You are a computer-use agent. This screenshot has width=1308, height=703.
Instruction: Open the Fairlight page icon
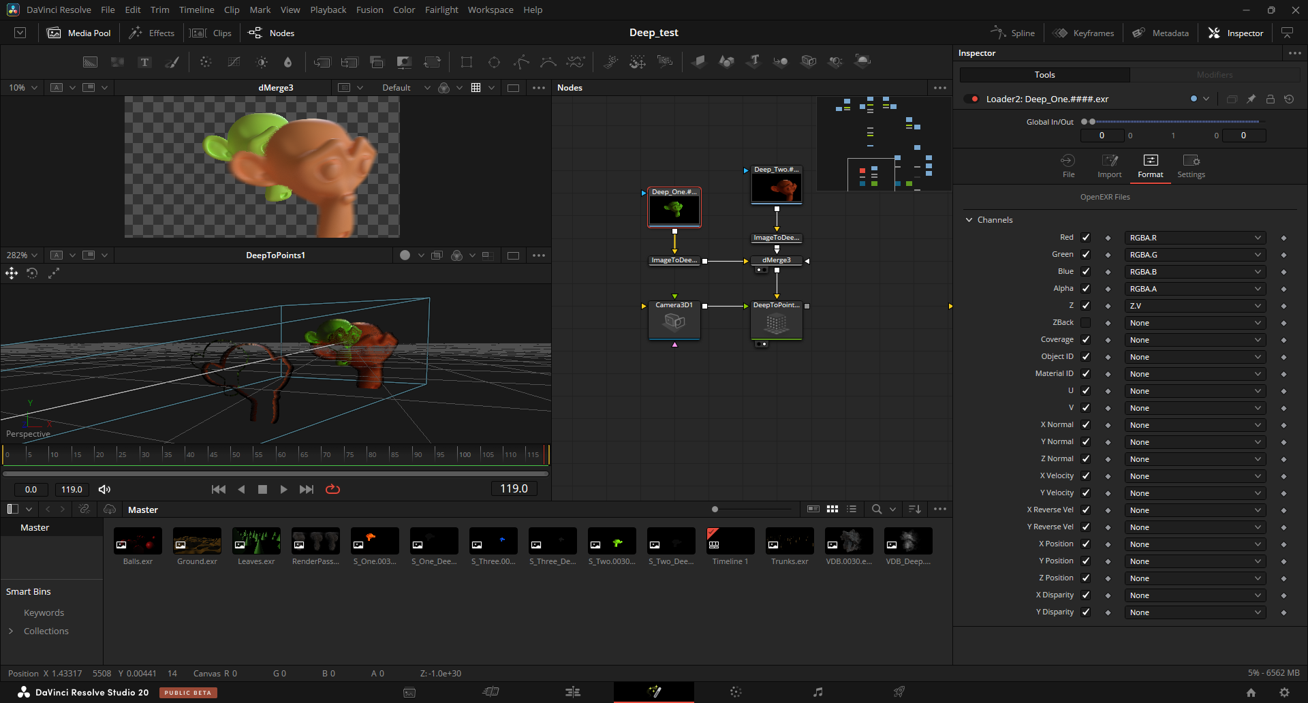point(817,692)
